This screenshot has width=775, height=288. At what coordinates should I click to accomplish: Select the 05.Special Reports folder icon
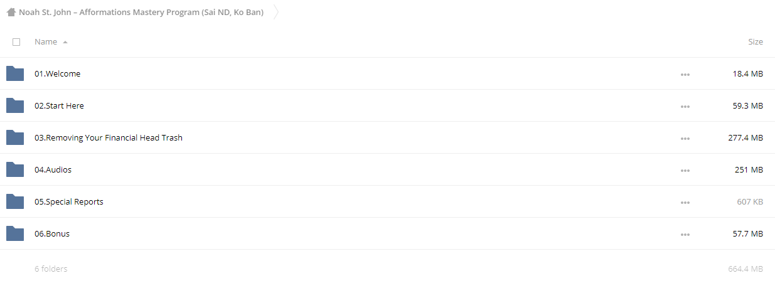pos(15,201)
